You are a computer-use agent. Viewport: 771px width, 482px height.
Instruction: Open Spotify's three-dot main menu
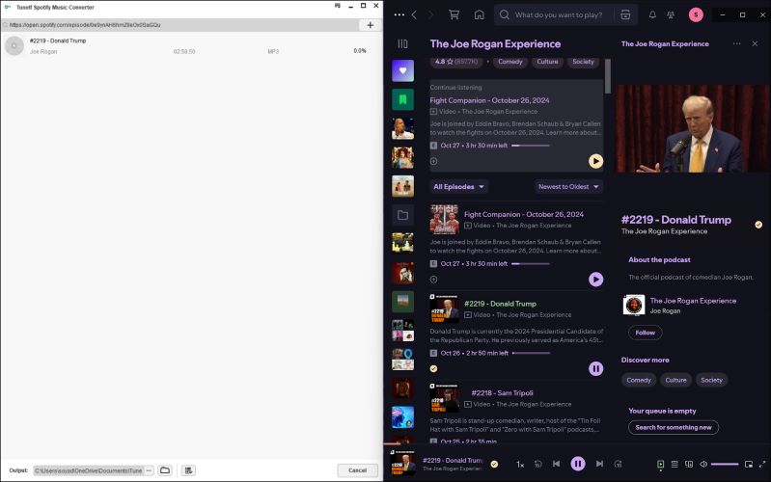tap(399, 14)
